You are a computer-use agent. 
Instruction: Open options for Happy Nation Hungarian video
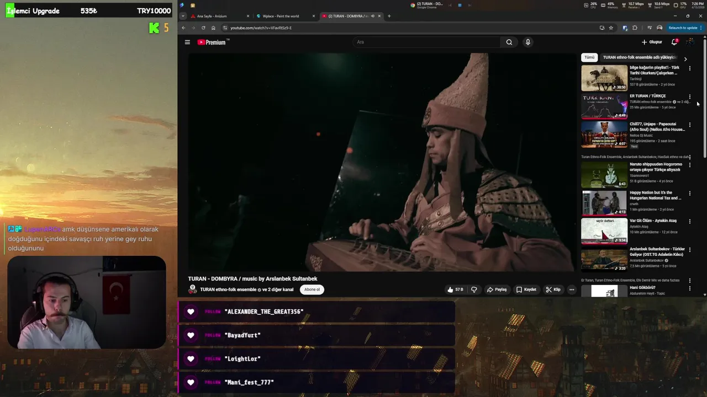(689, 194)
